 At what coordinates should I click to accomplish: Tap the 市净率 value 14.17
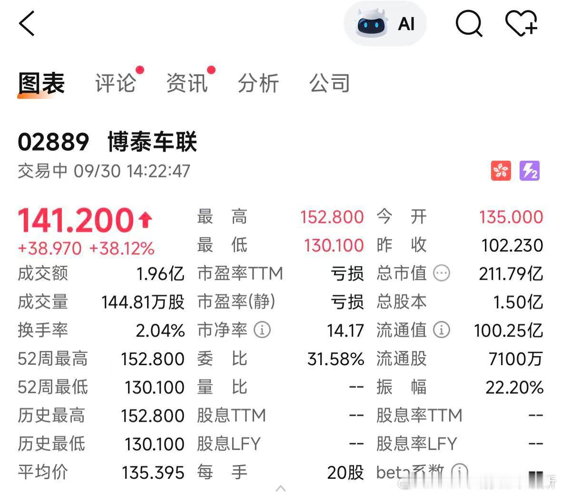345,330
